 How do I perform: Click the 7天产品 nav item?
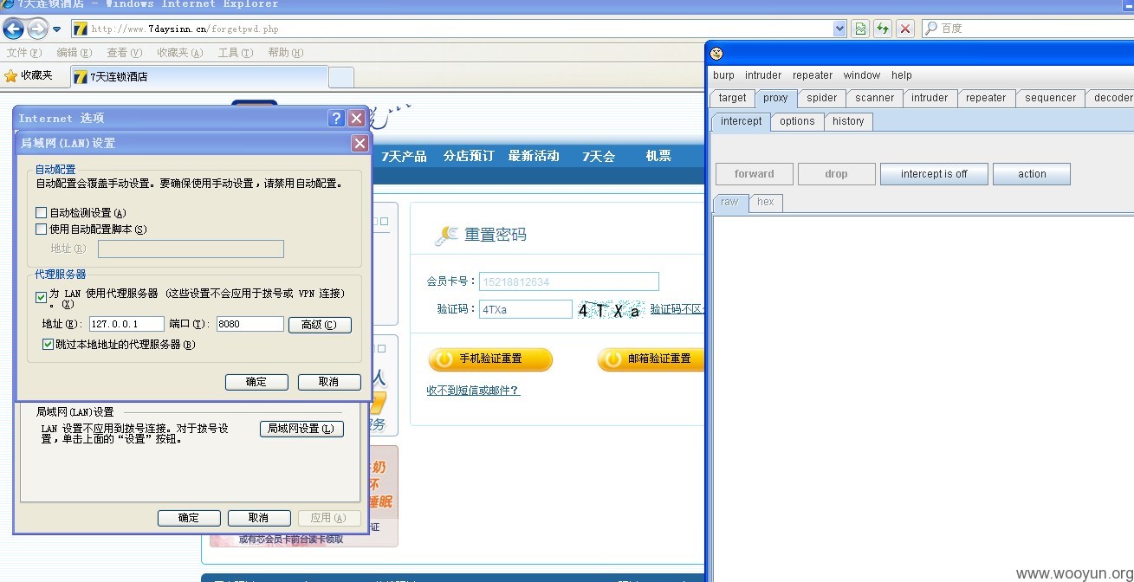[x=404, y=156]
